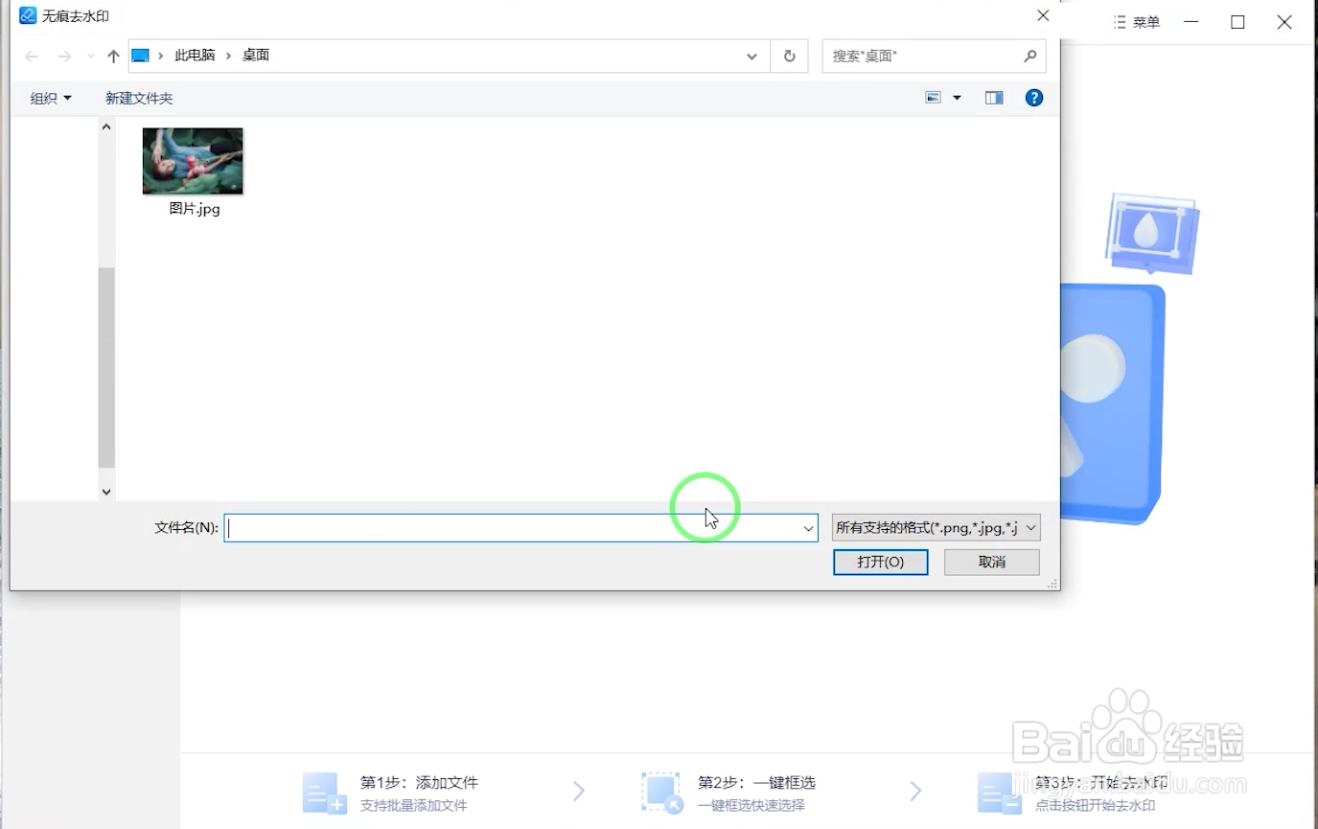Screen dimensions: 1318x829
Task: Expand the 组织 dropdown
Action: pyautogui.click(x=48, y=97)
